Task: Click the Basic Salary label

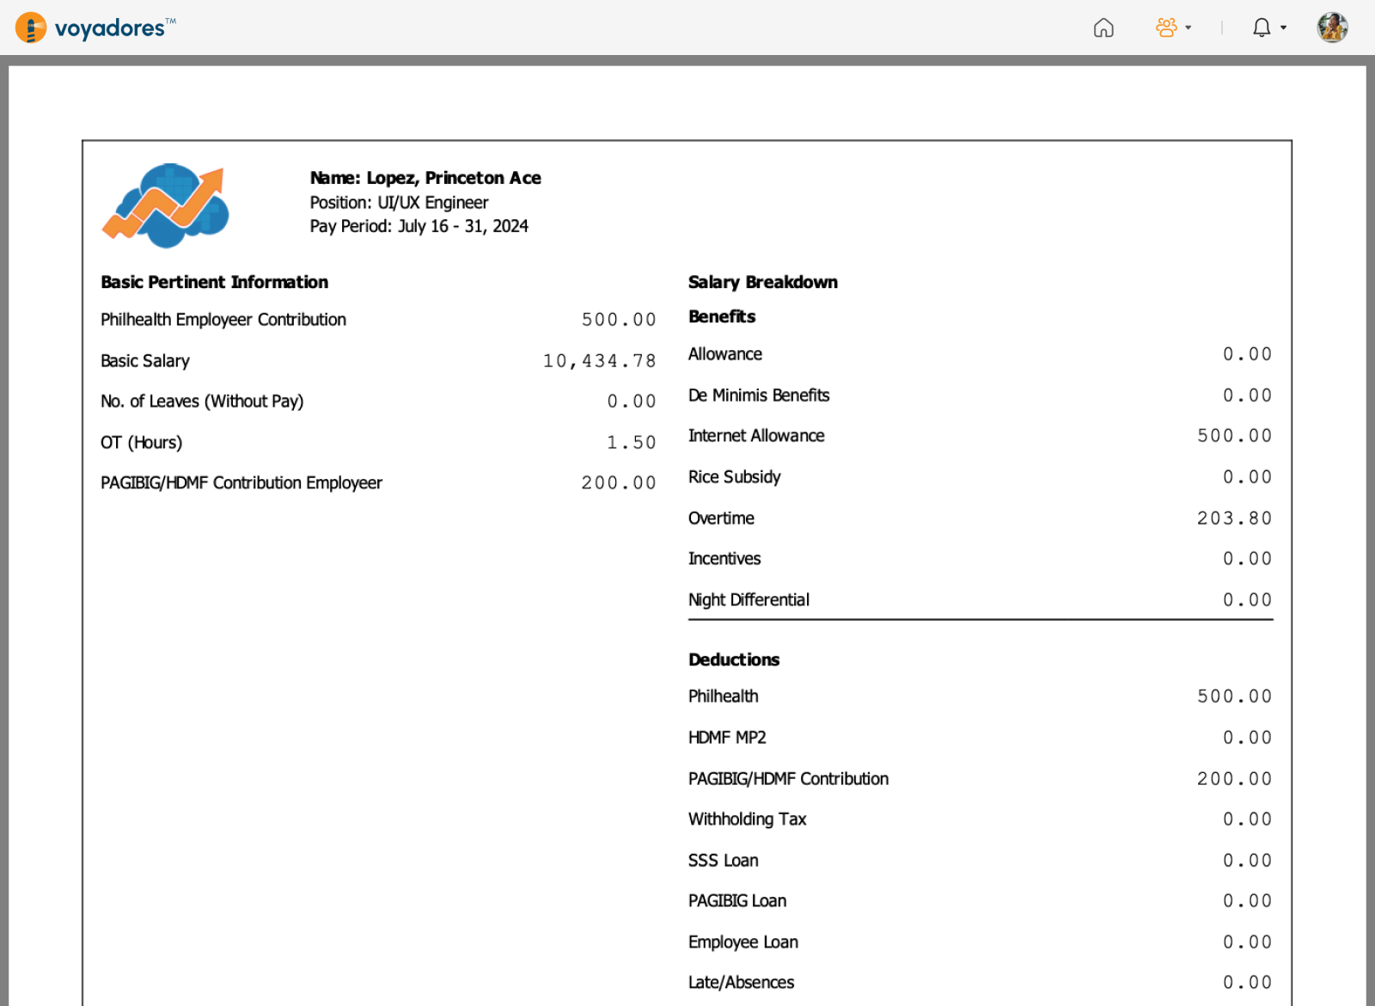Action: (145, 361)
